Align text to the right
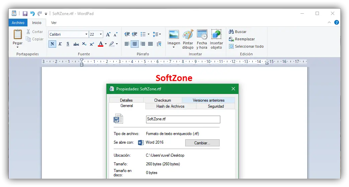Screen dimensions: 349x187 tap(143, 44)
